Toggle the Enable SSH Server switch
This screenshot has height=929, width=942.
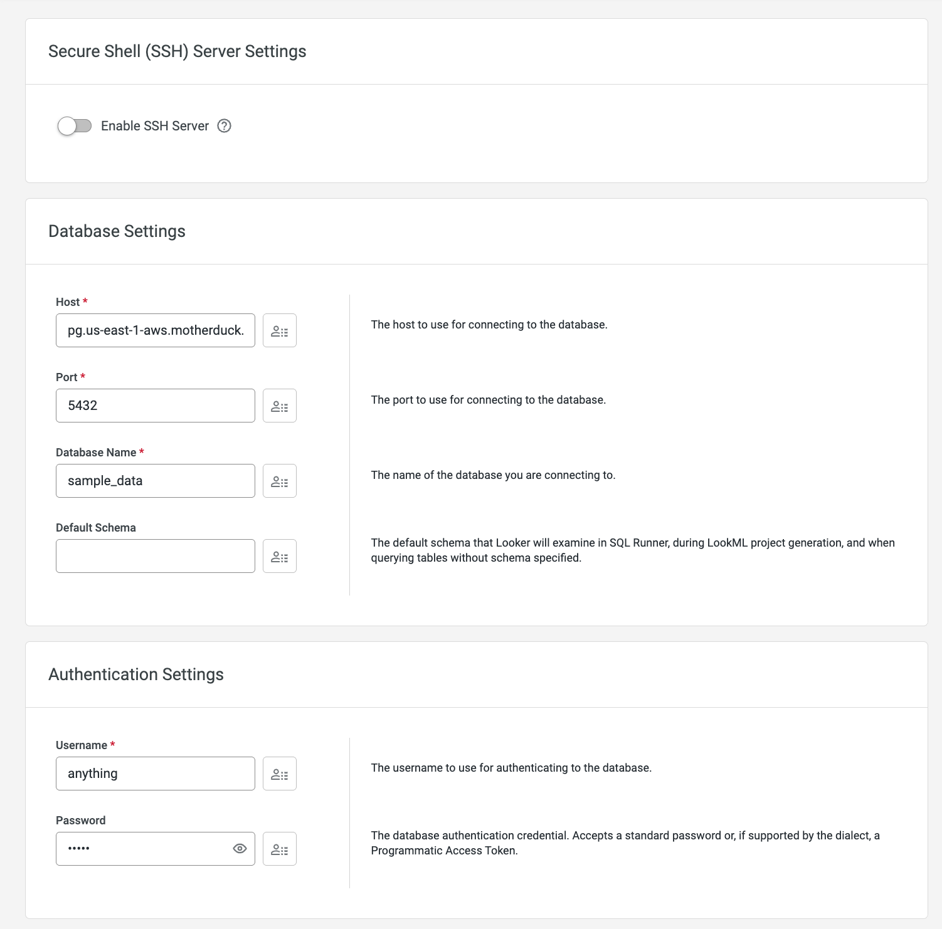75,126
